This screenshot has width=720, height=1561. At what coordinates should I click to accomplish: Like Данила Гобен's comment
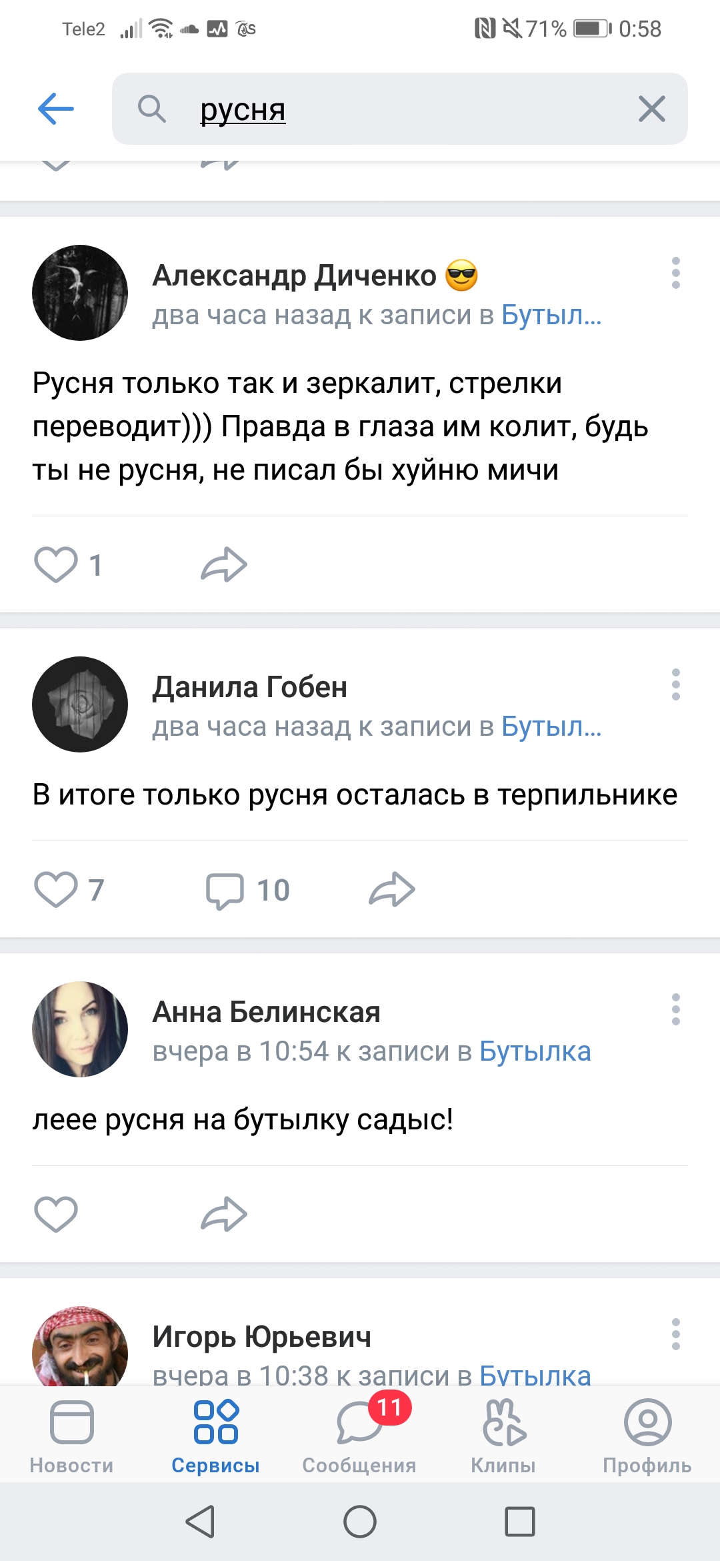click(x=56, y=890)
